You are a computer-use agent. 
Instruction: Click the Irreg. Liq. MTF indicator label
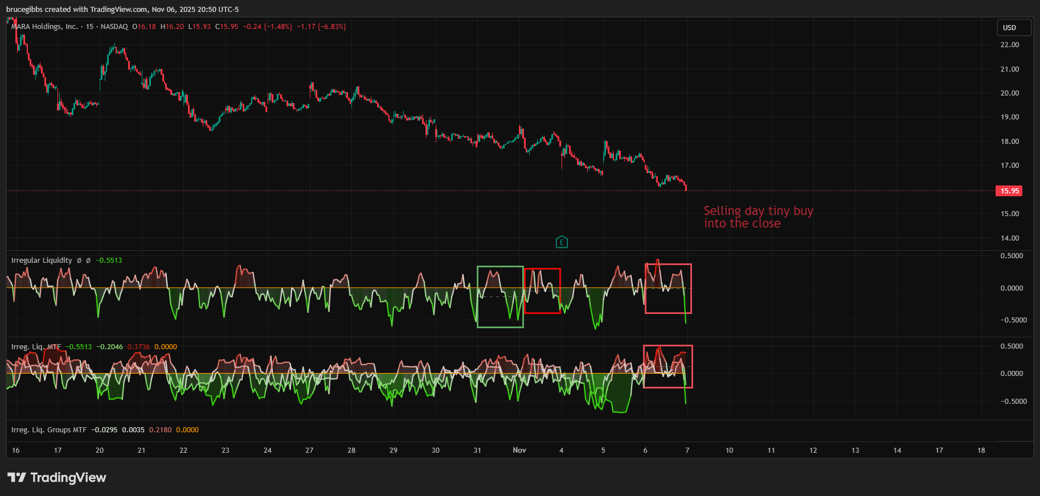tap(36, 347)
